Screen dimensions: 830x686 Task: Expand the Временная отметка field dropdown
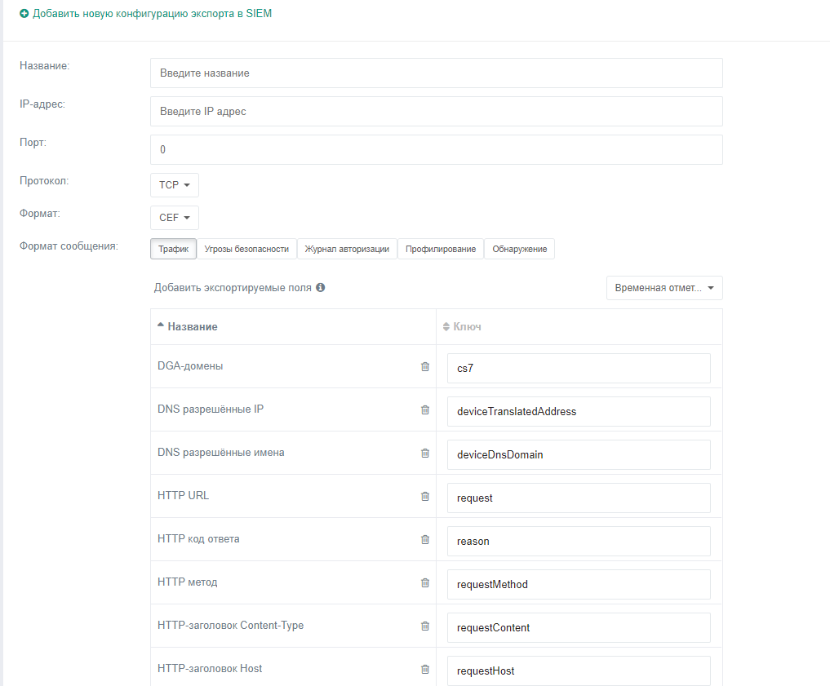click(x=664, y=288)
